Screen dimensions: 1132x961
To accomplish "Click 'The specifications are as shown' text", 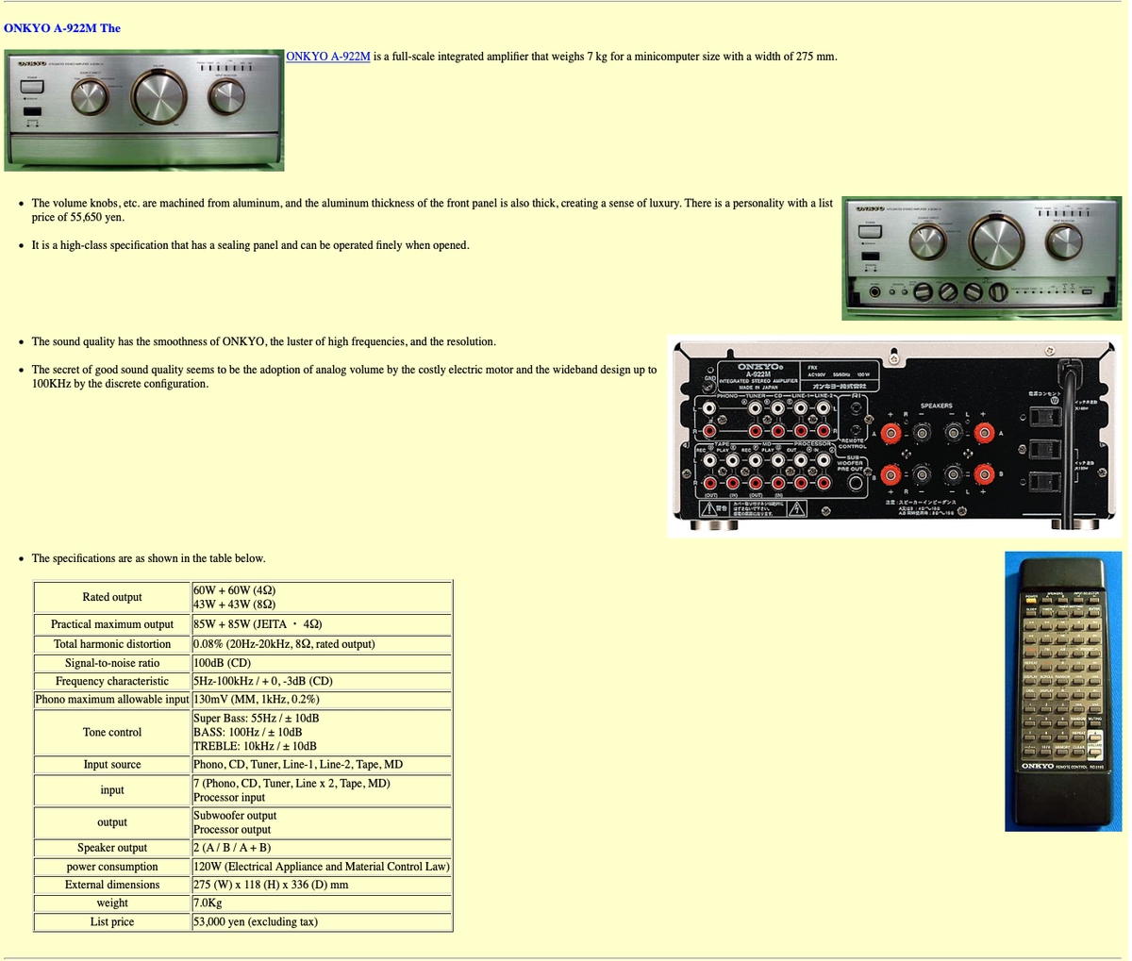I will (149, 558).
